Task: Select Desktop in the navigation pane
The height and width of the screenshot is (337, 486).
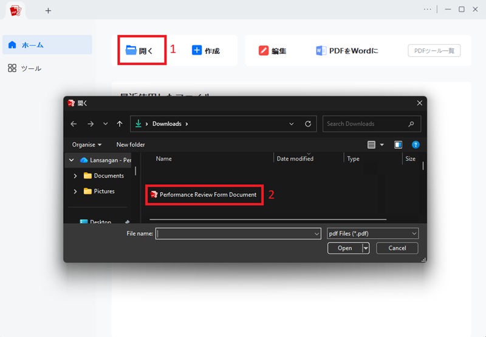Action: (x=96, y=221)
